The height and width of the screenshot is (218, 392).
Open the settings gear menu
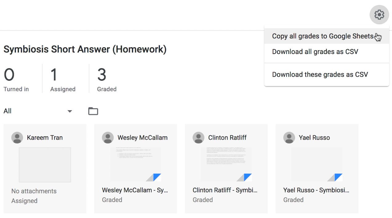click(x=379, y=14)
